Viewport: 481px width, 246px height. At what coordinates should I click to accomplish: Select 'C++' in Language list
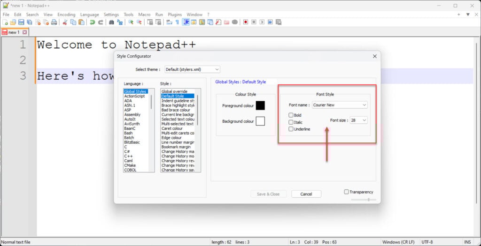[x=128, y=156]
